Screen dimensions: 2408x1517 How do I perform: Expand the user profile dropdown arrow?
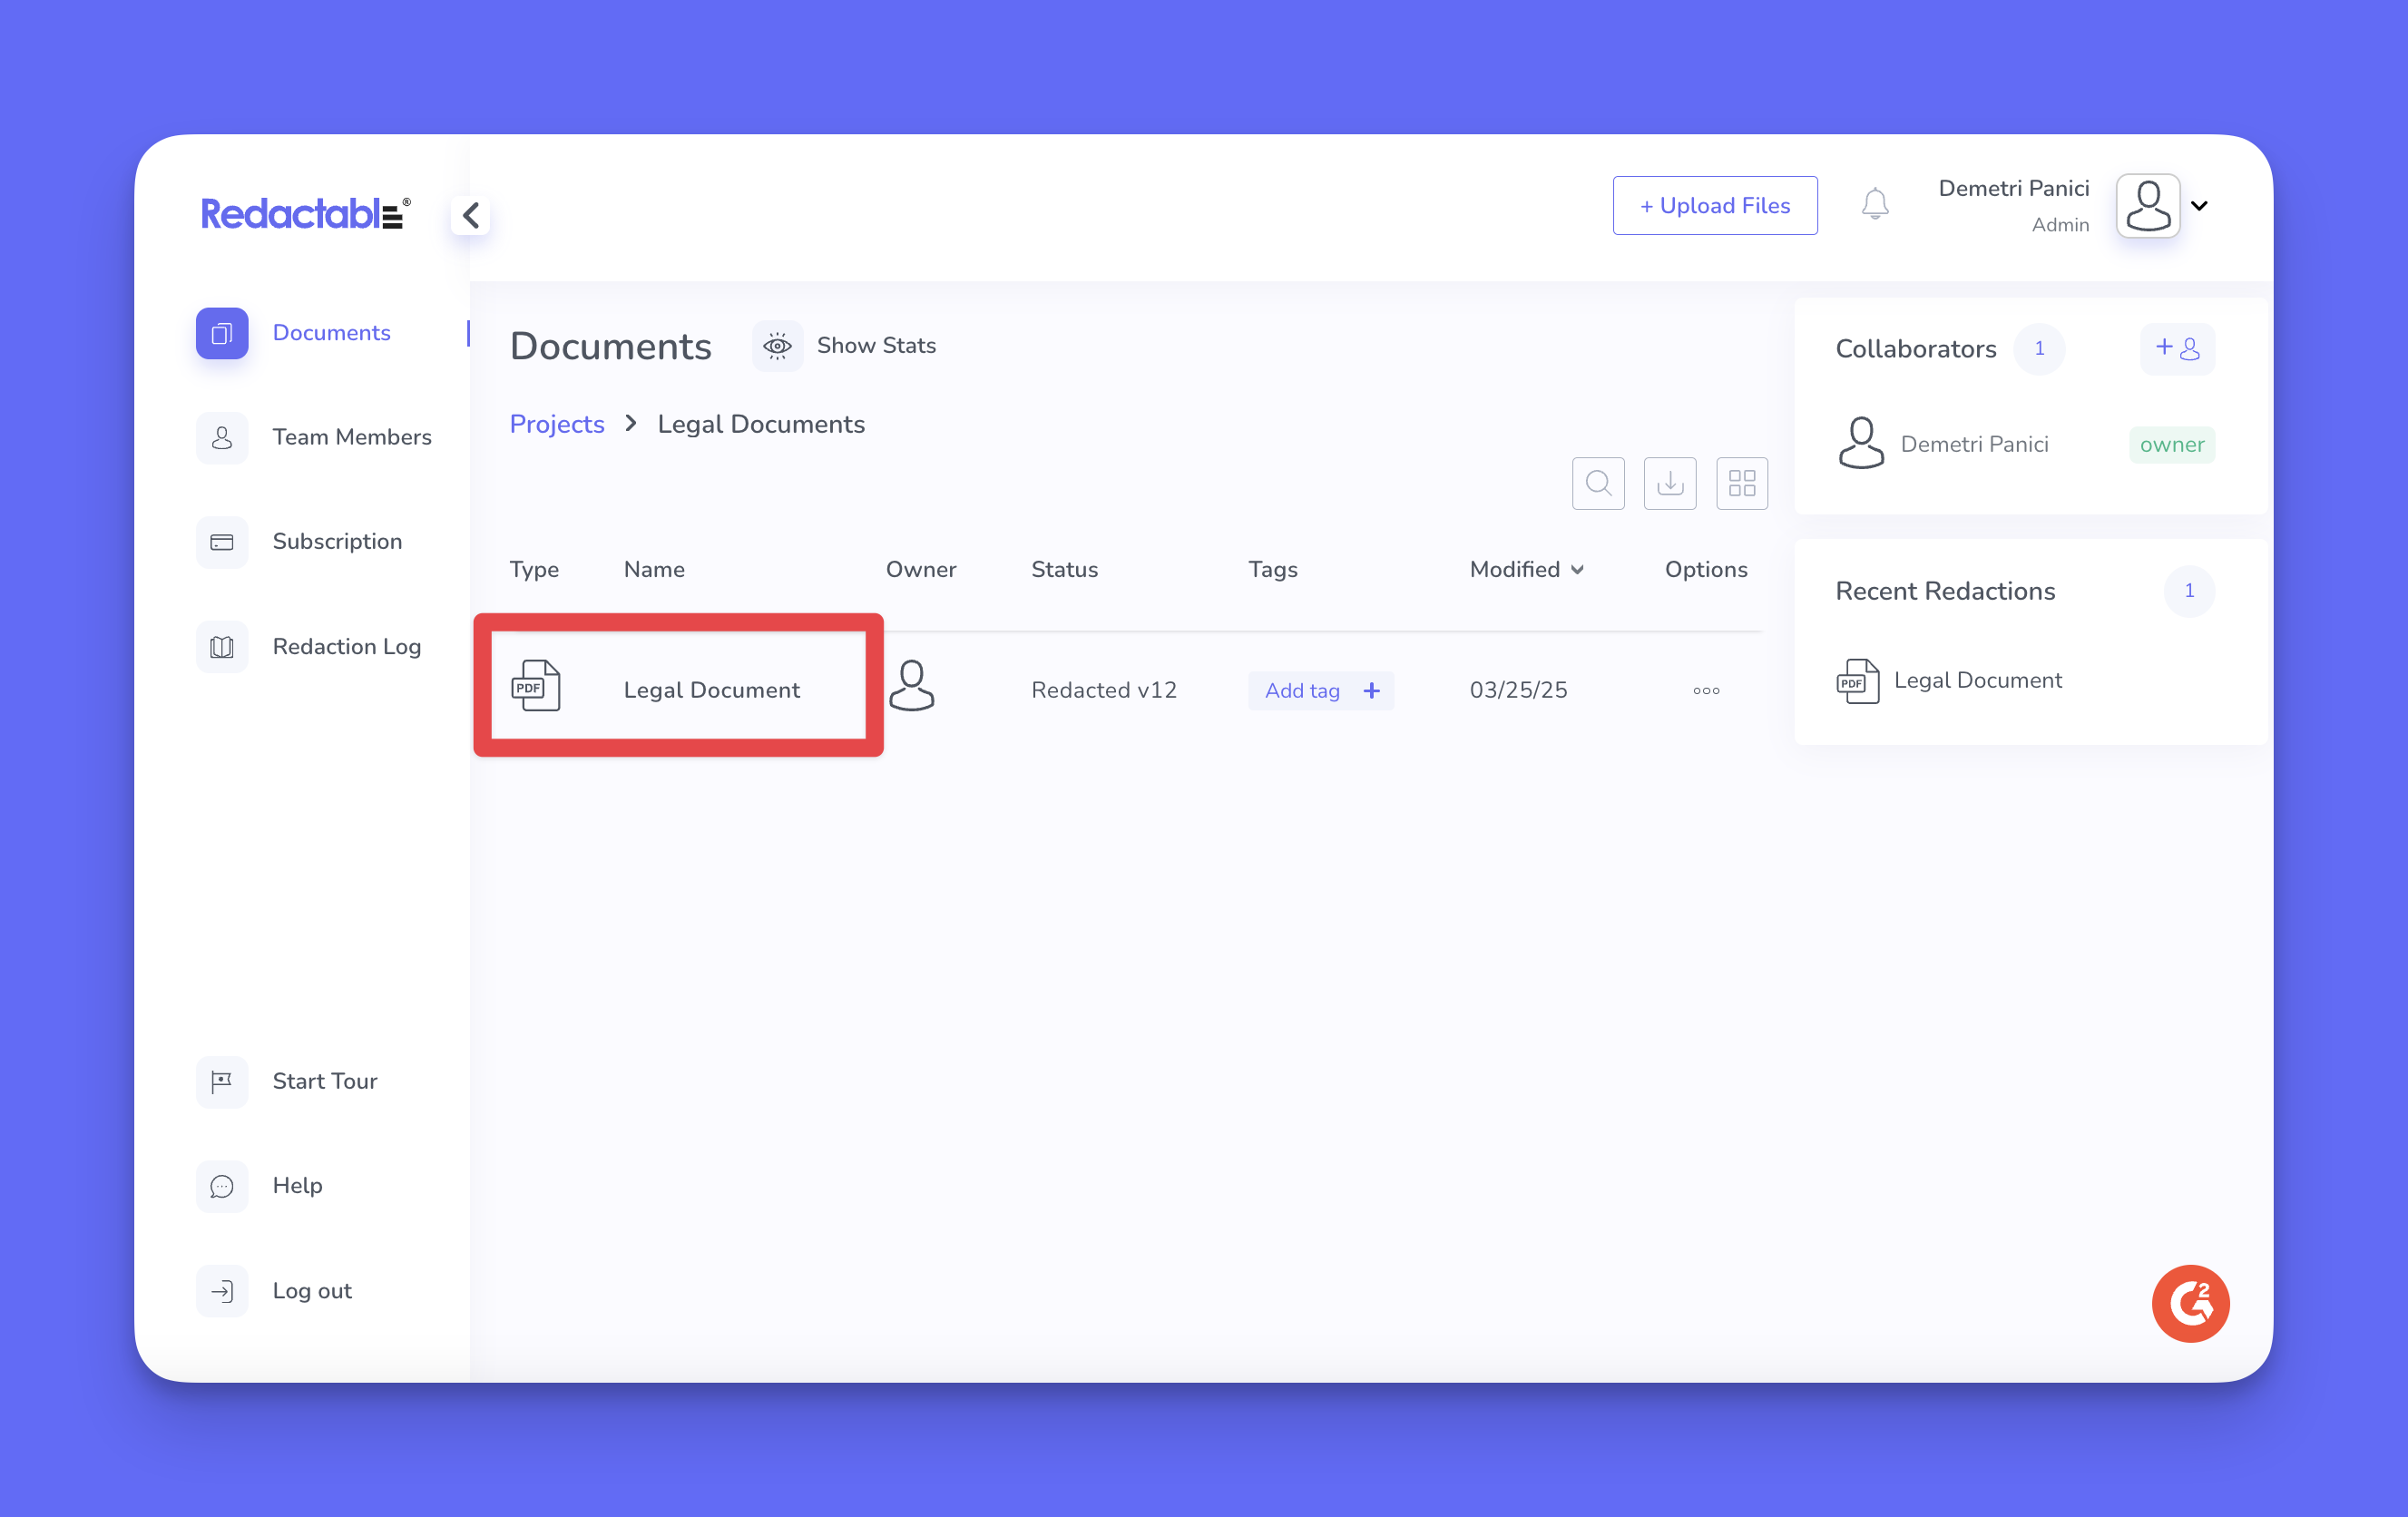[2199, 206]
